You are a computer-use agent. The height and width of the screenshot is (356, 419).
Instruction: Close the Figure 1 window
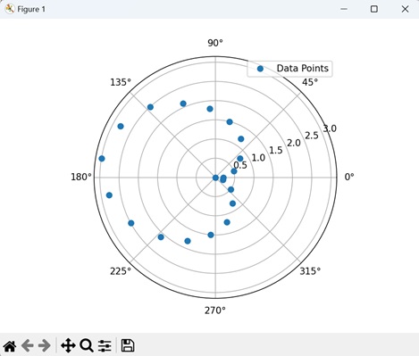tap(405, 9)
